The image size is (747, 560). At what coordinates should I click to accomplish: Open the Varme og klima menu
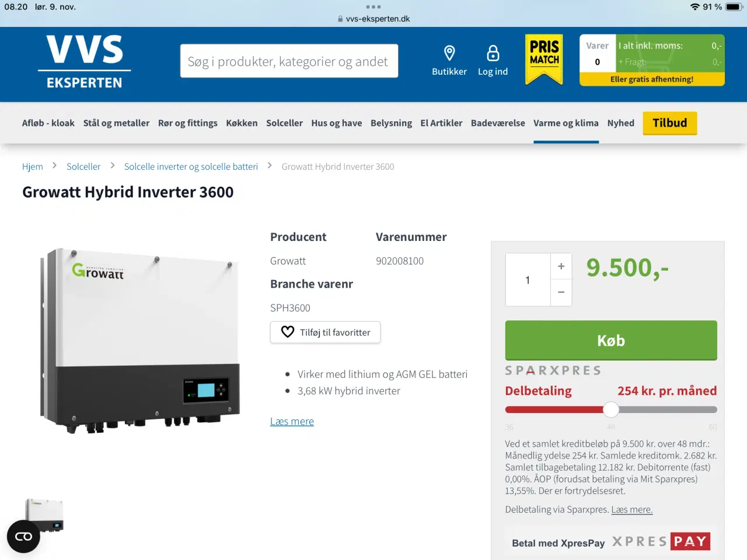pyautogui.click(x=566, y=123)
